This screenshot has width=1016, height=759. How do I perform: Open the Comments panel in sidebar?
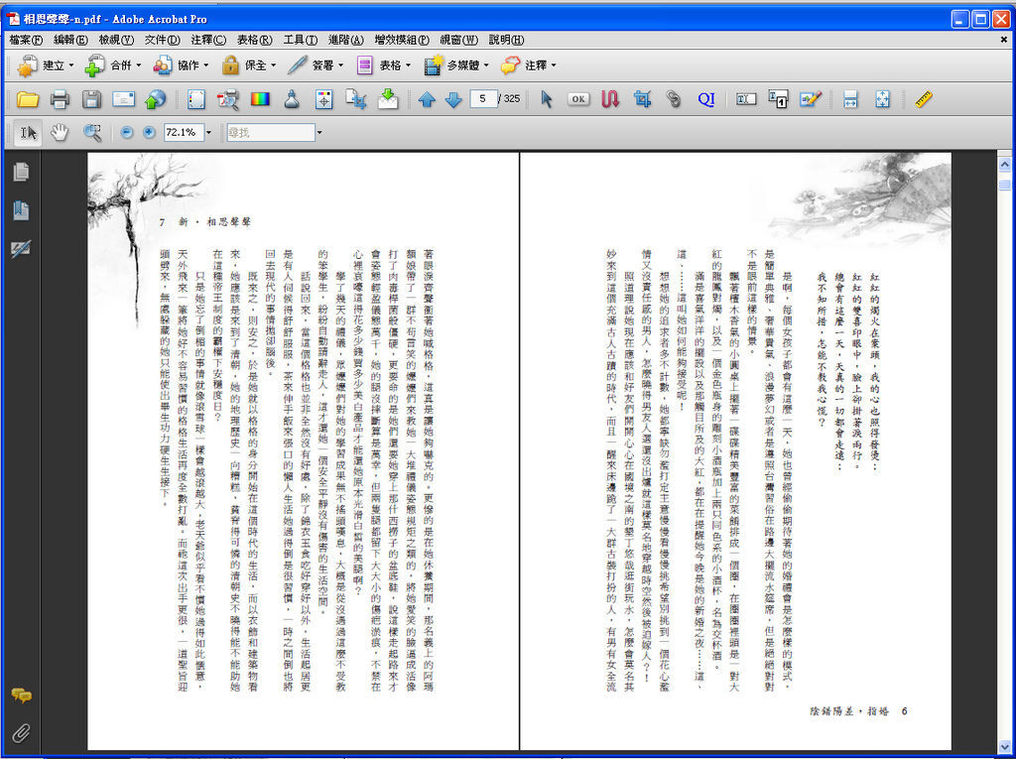21,696
